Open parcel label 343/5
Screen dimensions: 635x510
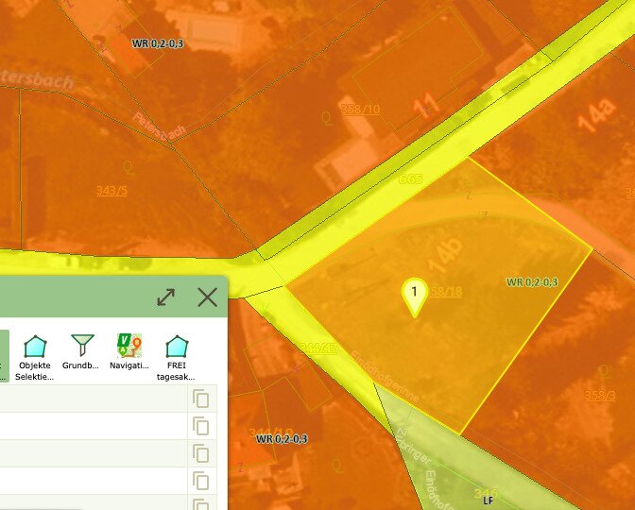[112, 191]
